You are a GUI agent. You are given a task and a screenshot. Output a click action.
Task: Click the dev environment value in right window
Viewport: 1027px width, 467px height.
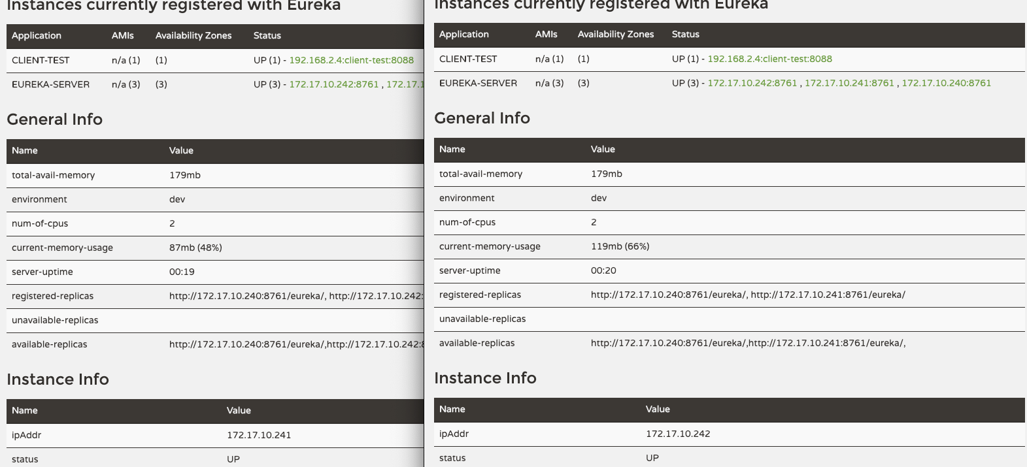(x=599, y=198)
